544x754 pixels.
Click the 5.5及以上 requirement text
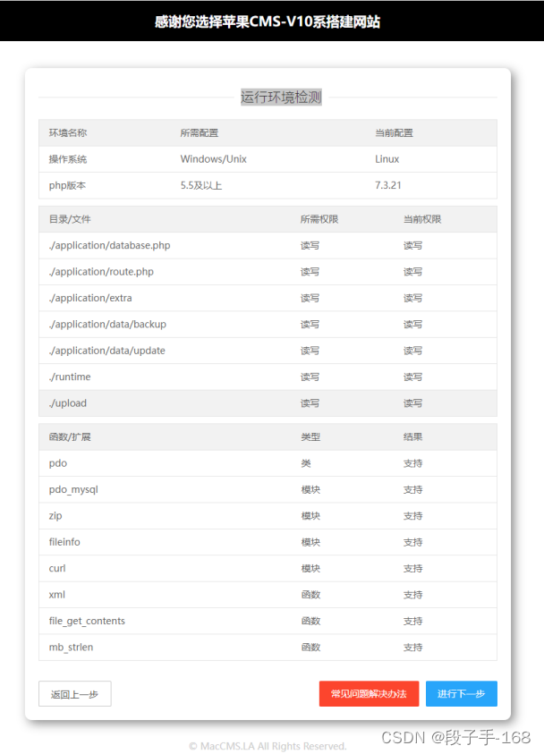[201, 186]
